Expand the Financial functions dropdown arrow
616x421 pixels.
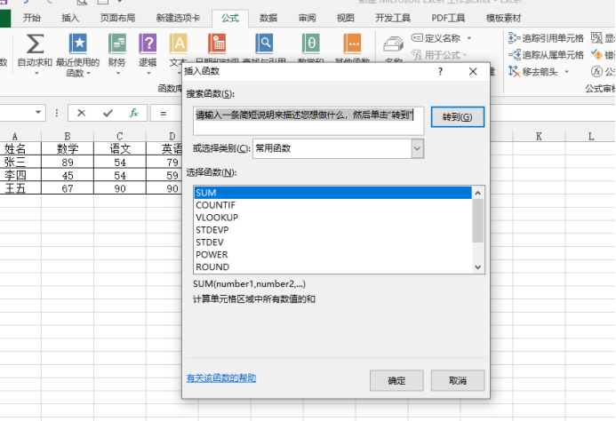118,74
